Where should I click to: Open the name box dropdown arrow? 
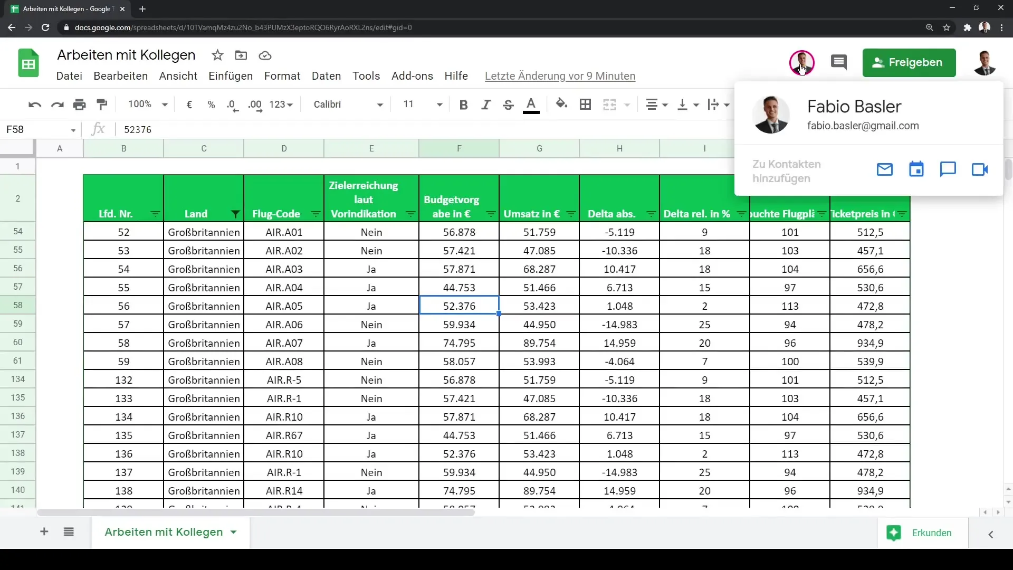click(x=73, y=130)
